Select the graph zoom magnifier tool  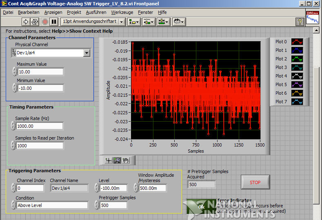[x=117, y=160]
